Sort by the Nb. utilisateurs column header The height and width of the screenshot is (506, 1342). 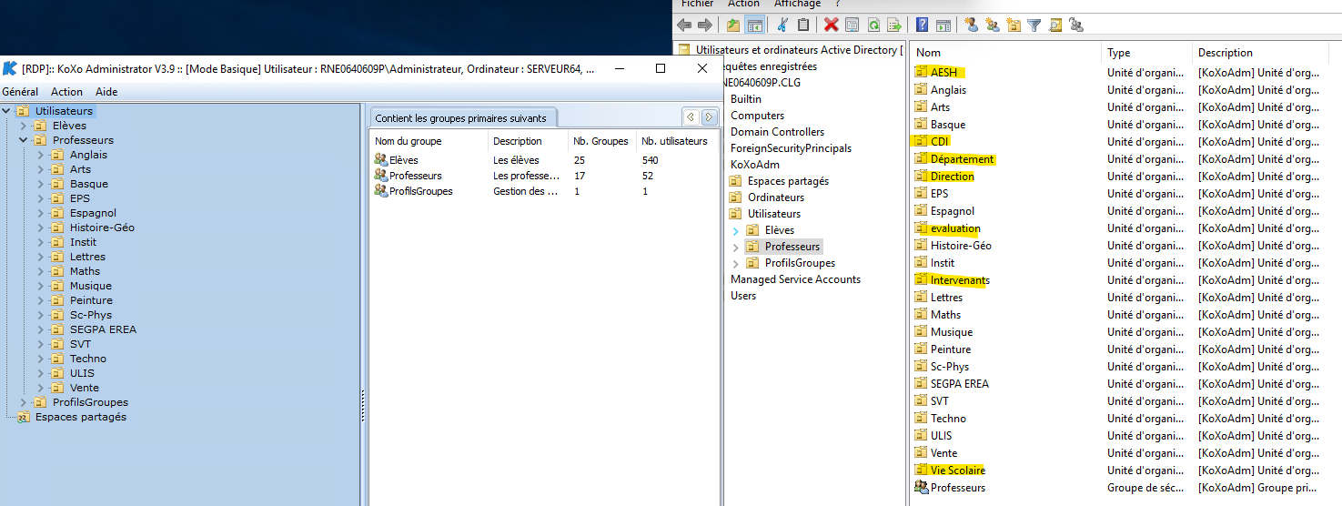click(x=674, y=141)
